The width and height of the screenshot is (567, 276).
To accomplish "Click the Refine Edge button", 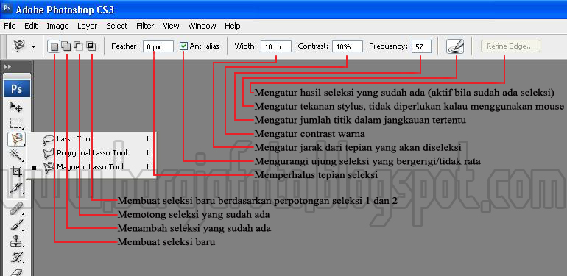I will coord(510,46).
